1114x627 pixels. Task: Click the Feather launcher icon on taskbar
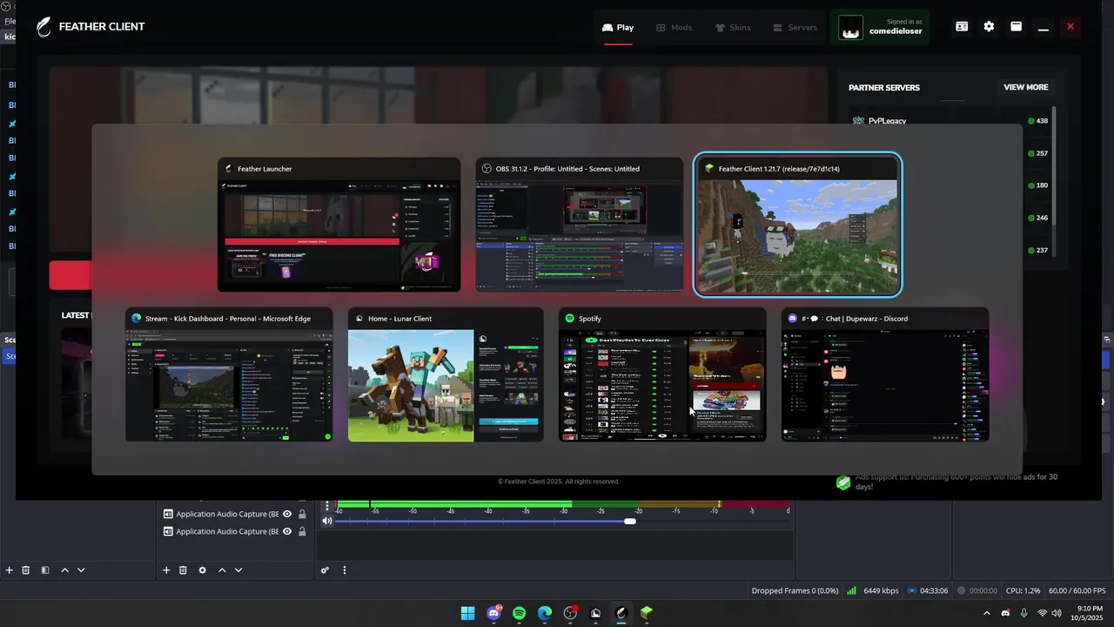[621, 613]
